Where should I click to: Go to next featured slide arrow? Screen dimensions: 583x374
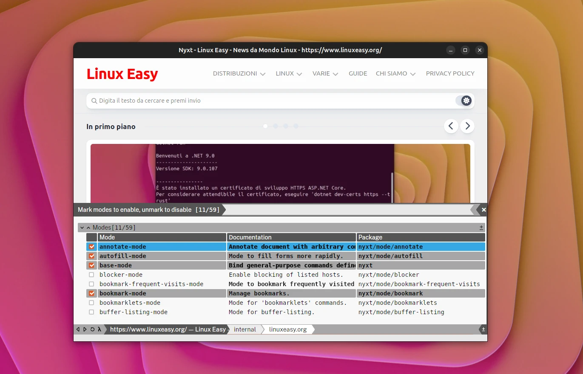pyautogui.click(x=467, y=126)
